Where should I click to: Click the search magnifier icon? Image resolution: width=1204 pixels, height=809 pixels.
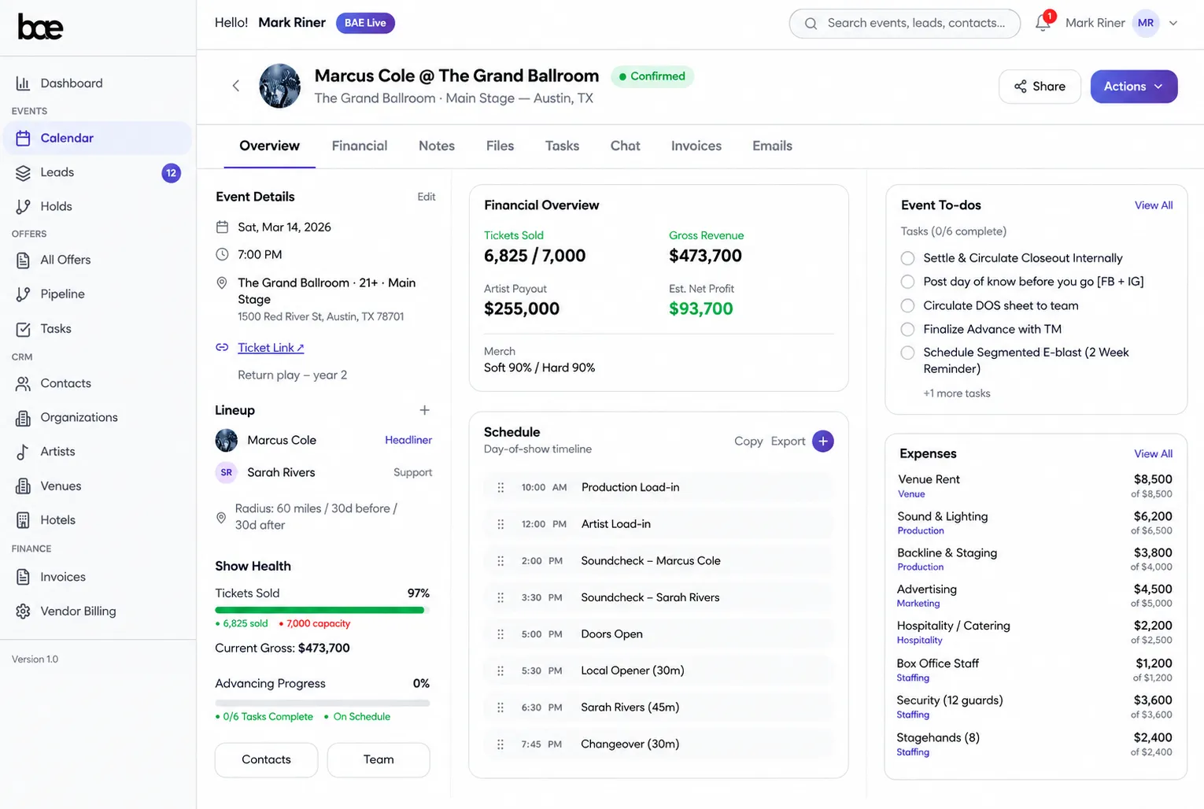click(x=811, y=24)
